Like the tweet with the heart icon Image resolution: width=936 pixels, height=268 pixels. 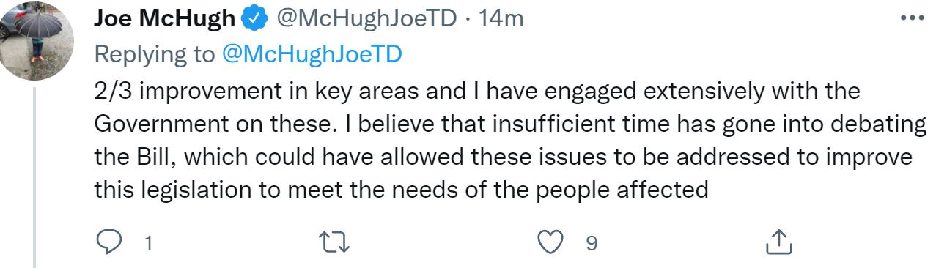551,243
